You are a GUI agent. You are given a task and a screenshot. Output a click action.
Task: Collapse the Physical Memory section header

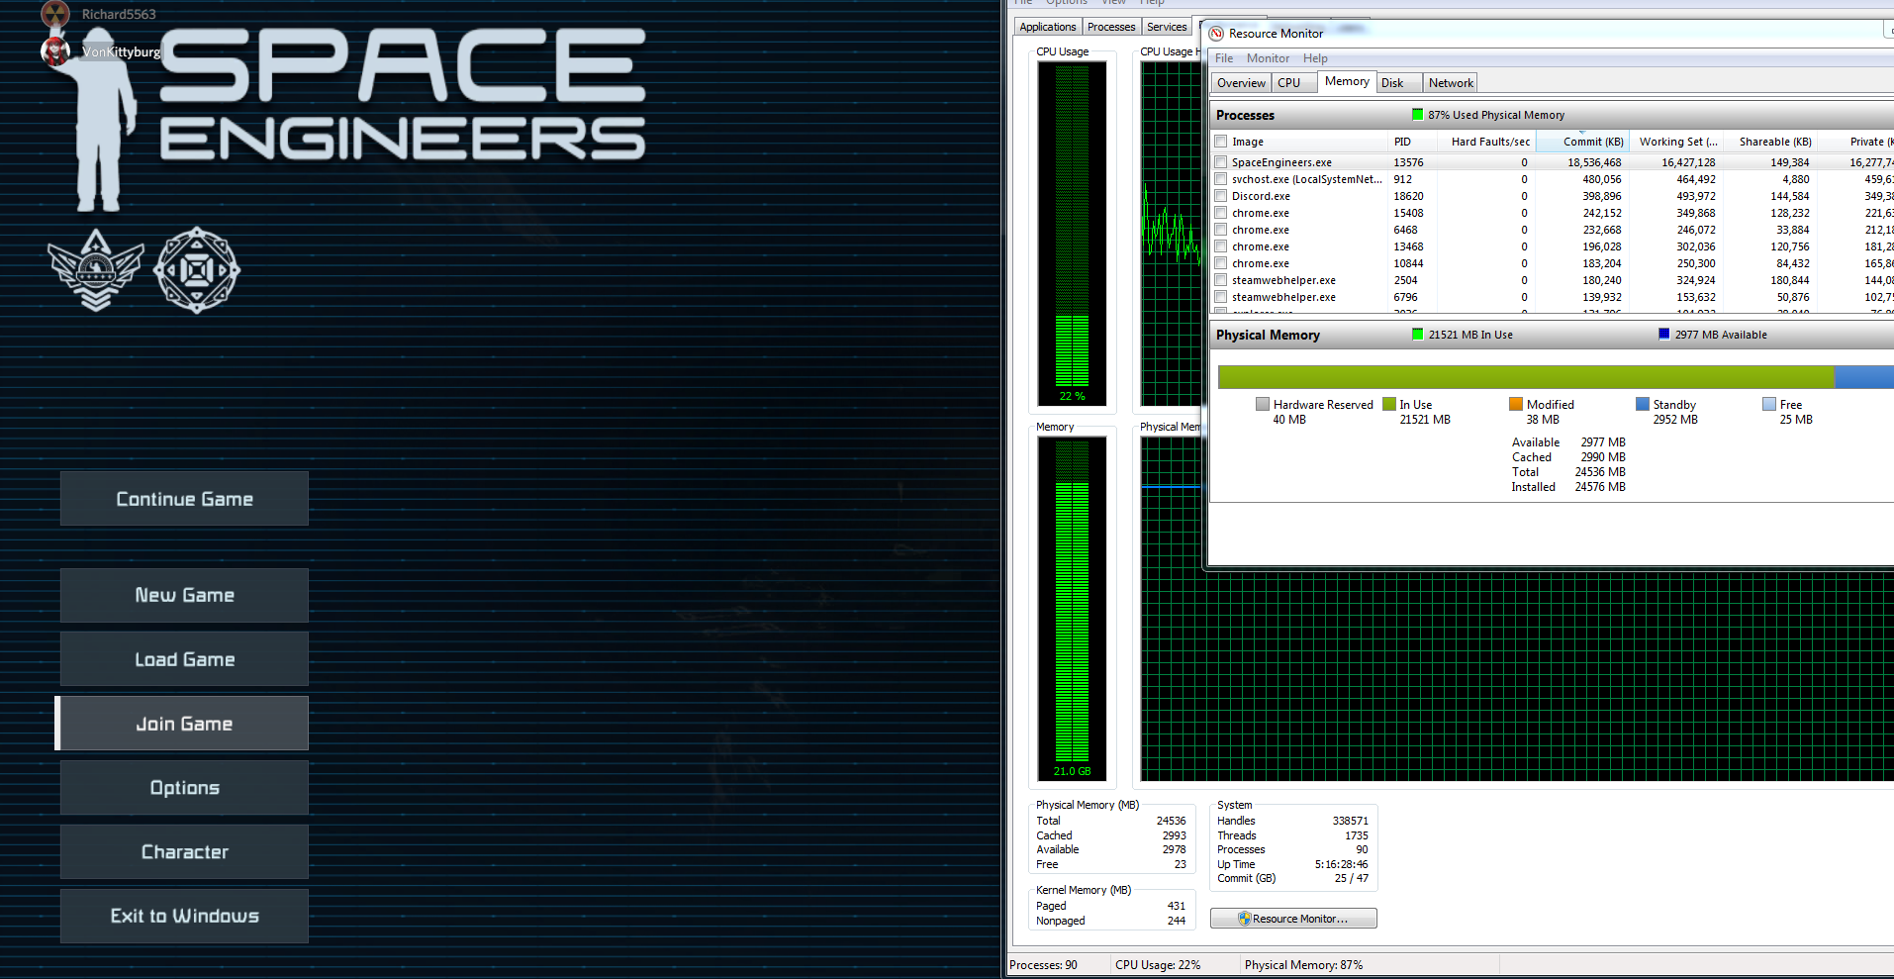[x=1268, y=335]
